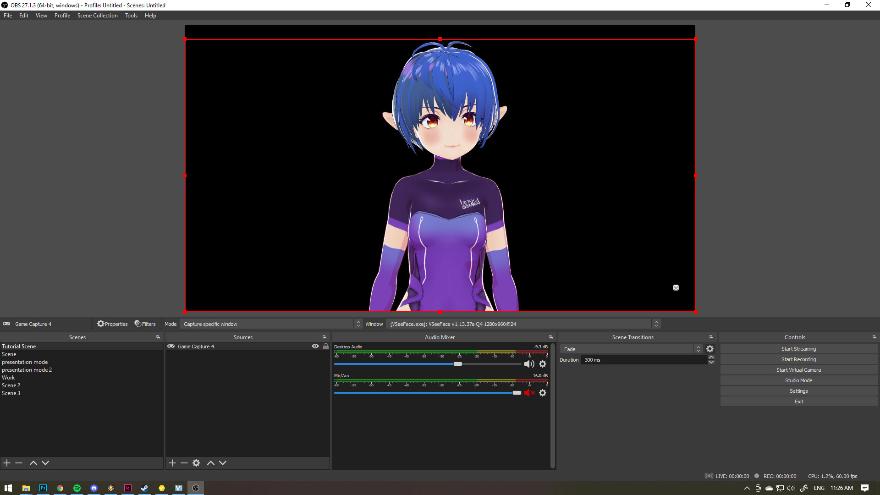This screenshot has height=495, width=880.
Task: Open Windows Start menu
Action: 8,488
